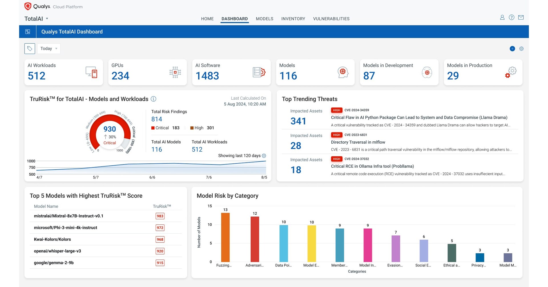Go to the Inventory tab
This screenshot has height=287, width=548.
pos(293,19)
